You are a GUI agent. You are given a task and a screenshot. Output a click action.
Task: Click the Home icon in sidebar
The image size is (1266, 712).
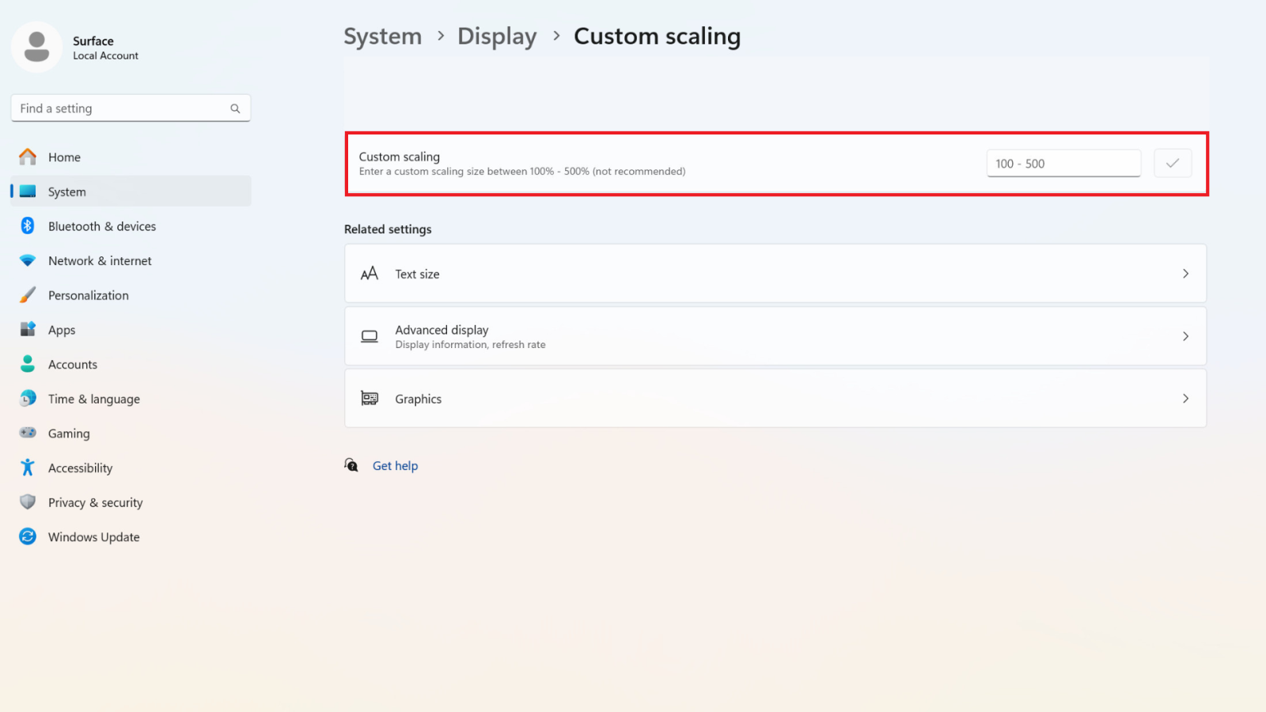pyautogui.click(x=28, y=157)
